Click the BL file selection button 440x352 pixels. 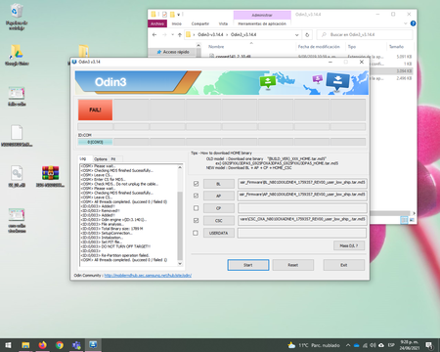[219, 184]
